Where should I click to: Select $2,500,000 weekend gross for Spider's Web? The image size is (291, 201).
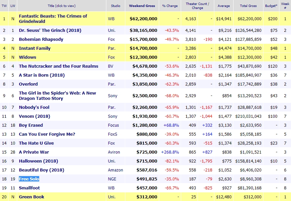[x=145, y=96]
